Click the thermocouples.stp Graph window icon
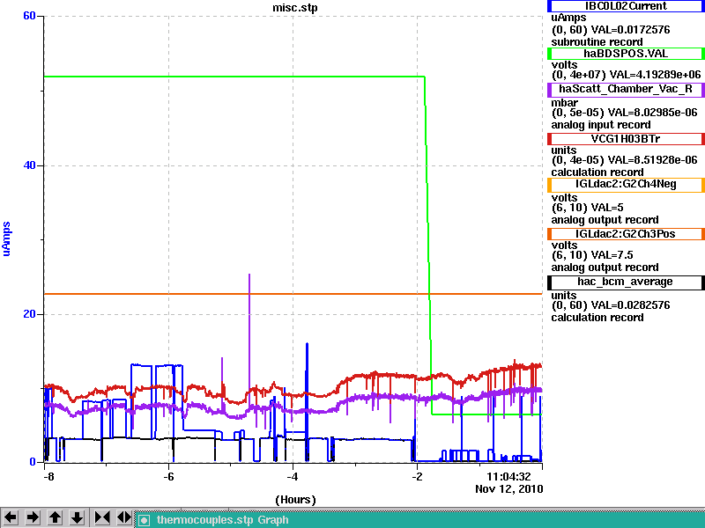This screenshot has height=528, width=705. click(144, 520)
